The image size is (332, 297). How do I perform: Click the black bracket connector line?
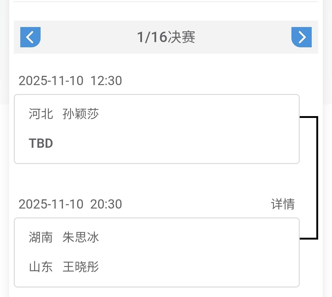317,178
